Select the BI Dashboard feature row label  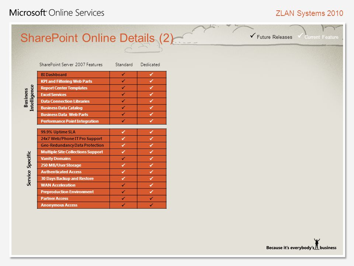click(54, 75)
